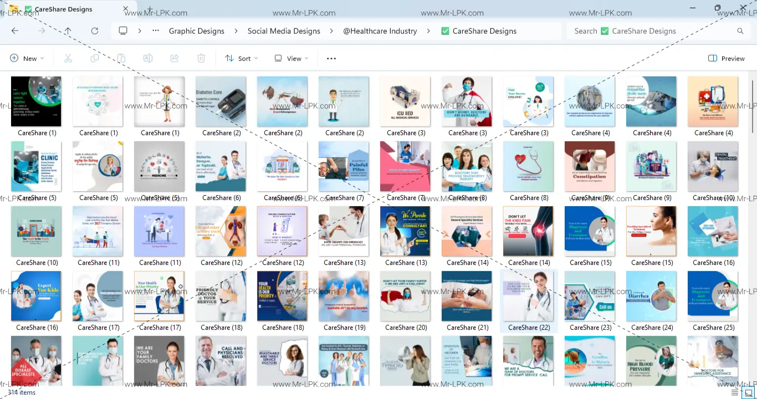Open the View layout dropdown
Image resolution: width=757 pixels, height=399 pixels.
291,58
